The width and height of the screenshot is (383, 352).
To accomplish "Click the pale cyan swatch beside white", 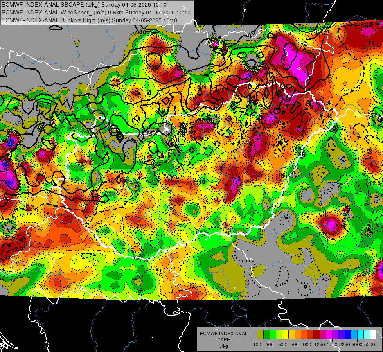I will coord(367,335).
